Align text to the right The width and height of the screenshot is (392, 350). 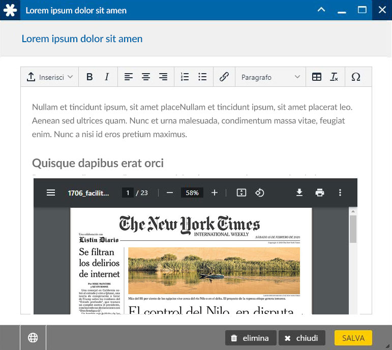pos(163,77)
